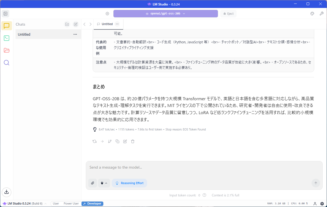Image resolution: width=327 pixels, height=207 pixels.
Task: Regenerate the assistant response
Action: [95, 141]
